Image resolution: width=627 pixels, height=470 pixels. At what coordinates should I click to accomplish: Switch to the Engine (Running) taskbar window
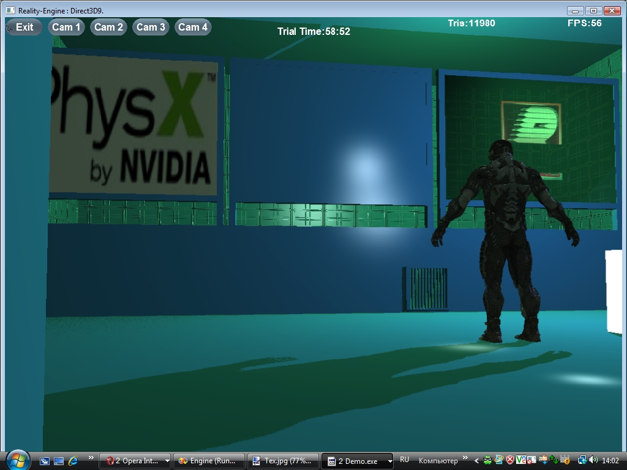pos(209,461)
